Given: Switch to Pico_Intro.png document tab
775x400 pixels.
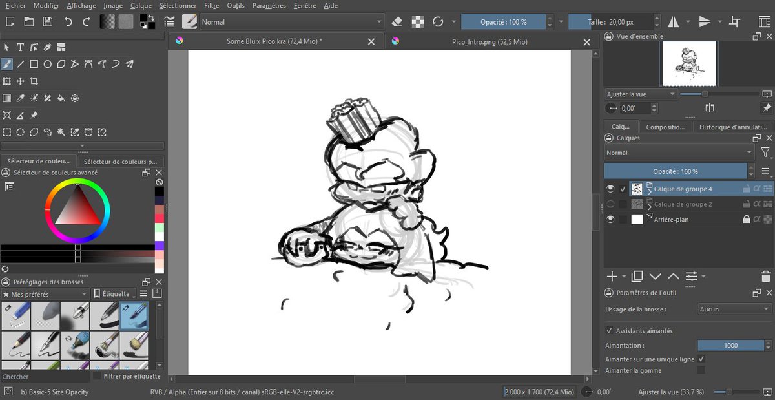Looking at the screenshot, I should pyautogui.click(x=490, y=41).
